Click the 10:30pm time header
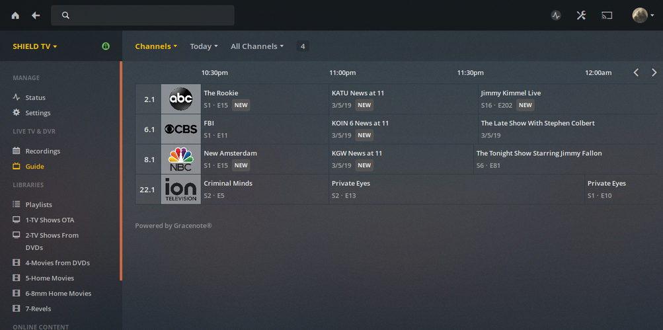Viewport: 663px width, 330px height. pyautogui.click(x=214, y=73)
